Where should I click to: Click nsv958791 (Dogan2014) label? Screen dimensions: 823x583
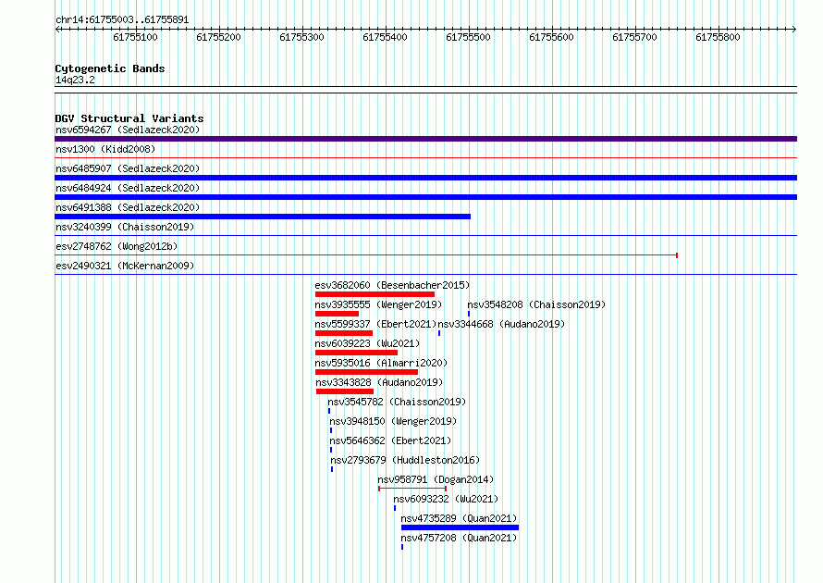click(x=436, y=479)
